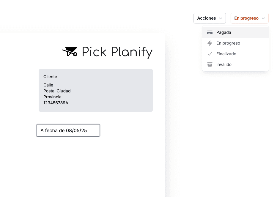
Task: Click the Pick Planify wordmark
Action: 117,53
